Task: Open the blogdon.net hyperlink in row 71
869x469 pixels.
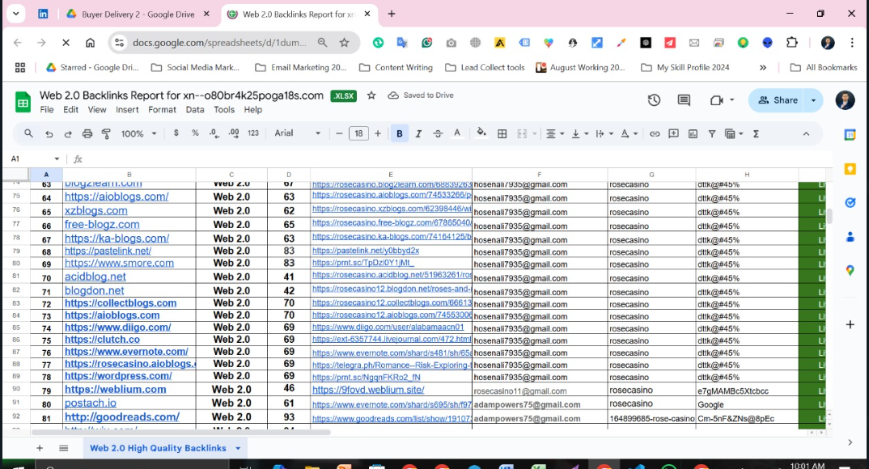Action: (94, 290)
